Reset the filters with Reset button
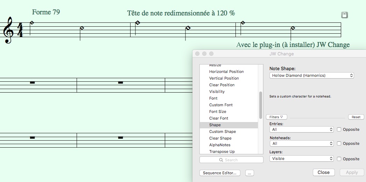 point(356,117)
